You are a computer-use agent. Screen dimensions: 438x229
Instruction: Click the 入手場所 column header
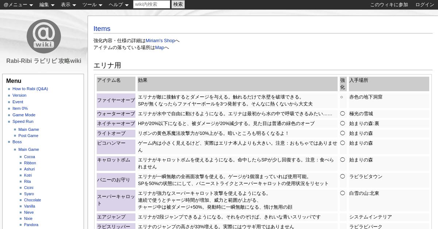[x=389, y=84]
